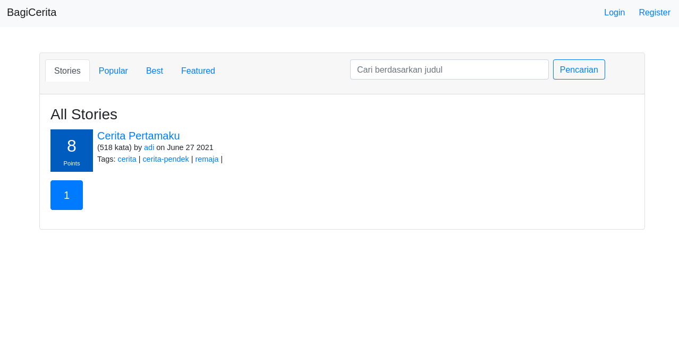Screen dimensions: 679x342
Task: Click the 'Tags:' label
Action: 106,159
